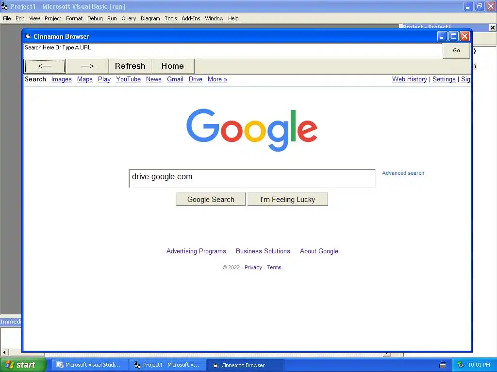Minimize the Cinnamon Browser window

click(442, 36)
